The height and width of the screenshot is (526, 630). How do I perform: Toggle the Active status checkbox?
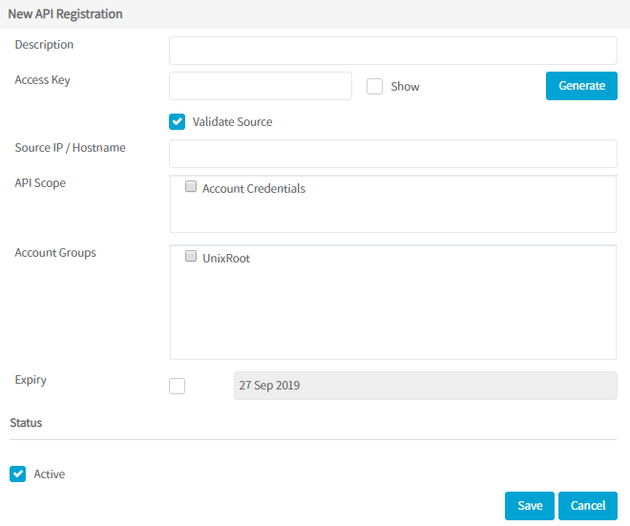18,473
